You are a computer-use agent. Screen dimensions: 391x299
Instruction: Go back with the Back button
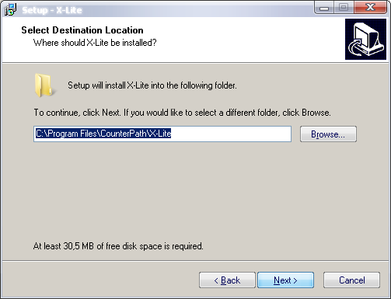[227, 280]
